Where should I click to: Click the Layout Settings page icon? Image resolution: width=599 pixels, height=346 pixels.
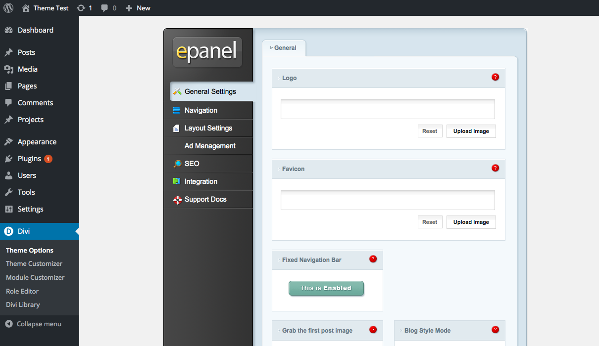pos(177,128)
